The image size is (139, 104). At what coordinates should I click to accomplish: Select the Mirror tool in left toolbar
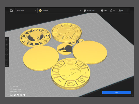(7, 55)
